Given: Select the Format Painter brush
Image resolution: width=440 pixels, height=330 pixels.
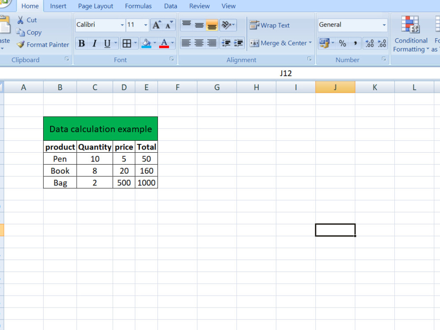Looking at the screenshot, I should (21, 44).
